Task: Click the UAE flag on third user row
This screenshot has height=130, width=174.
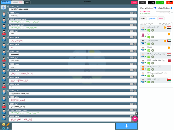Action: (169, 41)
